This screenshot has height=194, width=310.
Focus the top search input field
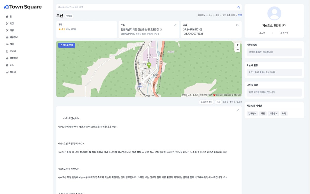click(146, 7)
